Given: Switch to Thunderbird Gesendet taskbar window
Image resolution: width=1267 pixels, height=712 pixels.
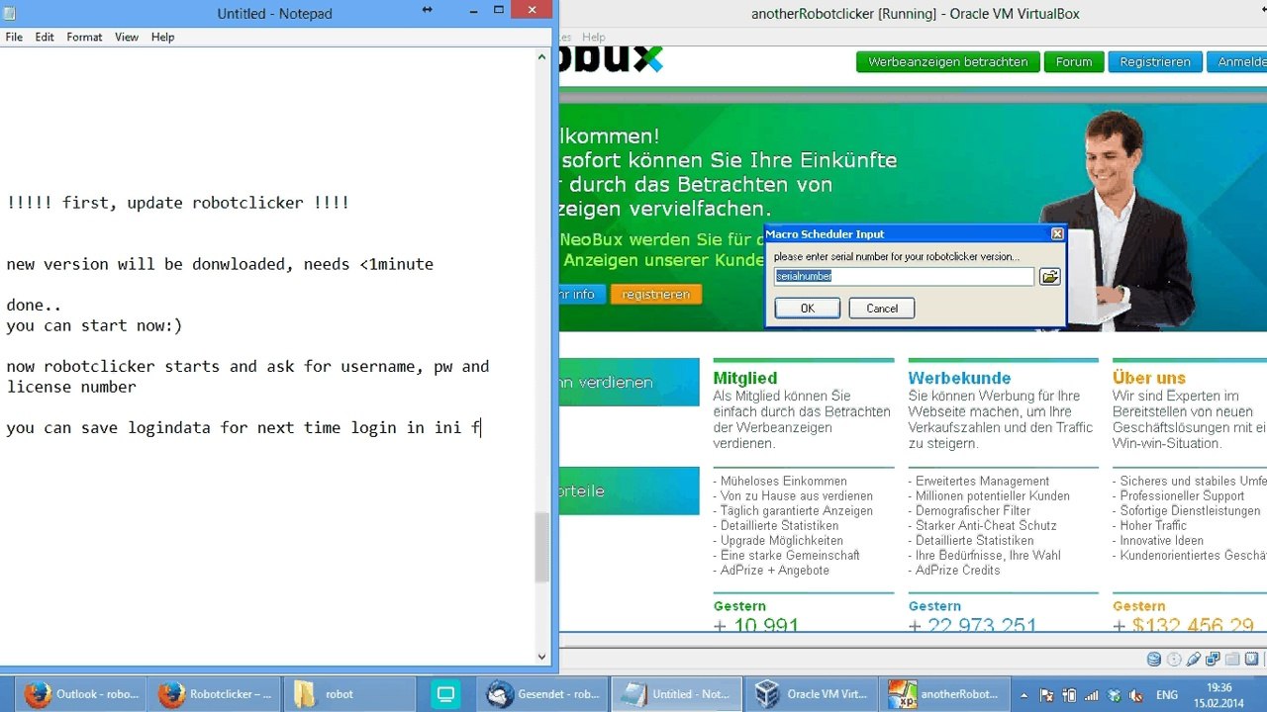Looking at the screenshot, I should [542, 694].
